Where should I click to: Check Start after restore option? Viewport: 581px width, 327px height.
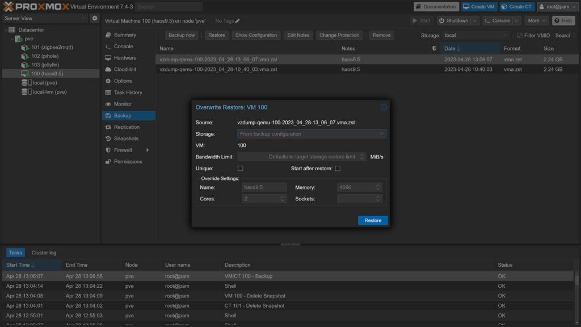pos(338,168)
